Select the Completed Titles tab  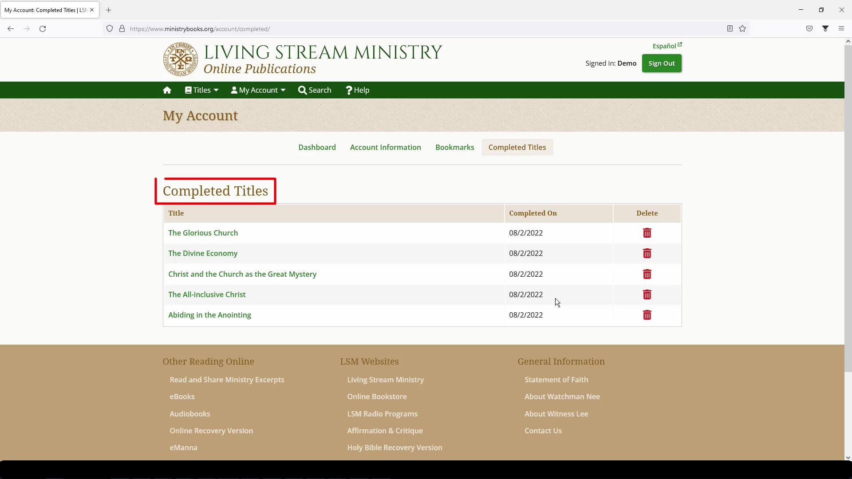click(x=517, y=147)
